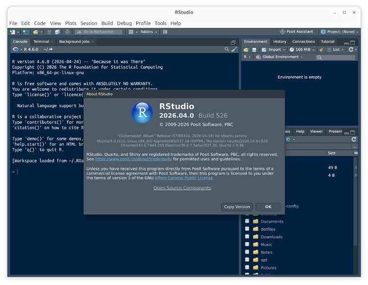The height and width of the screenshot is (285, 368).
Task: Open the recent files dropdown arrow
Action: point(42,32)
